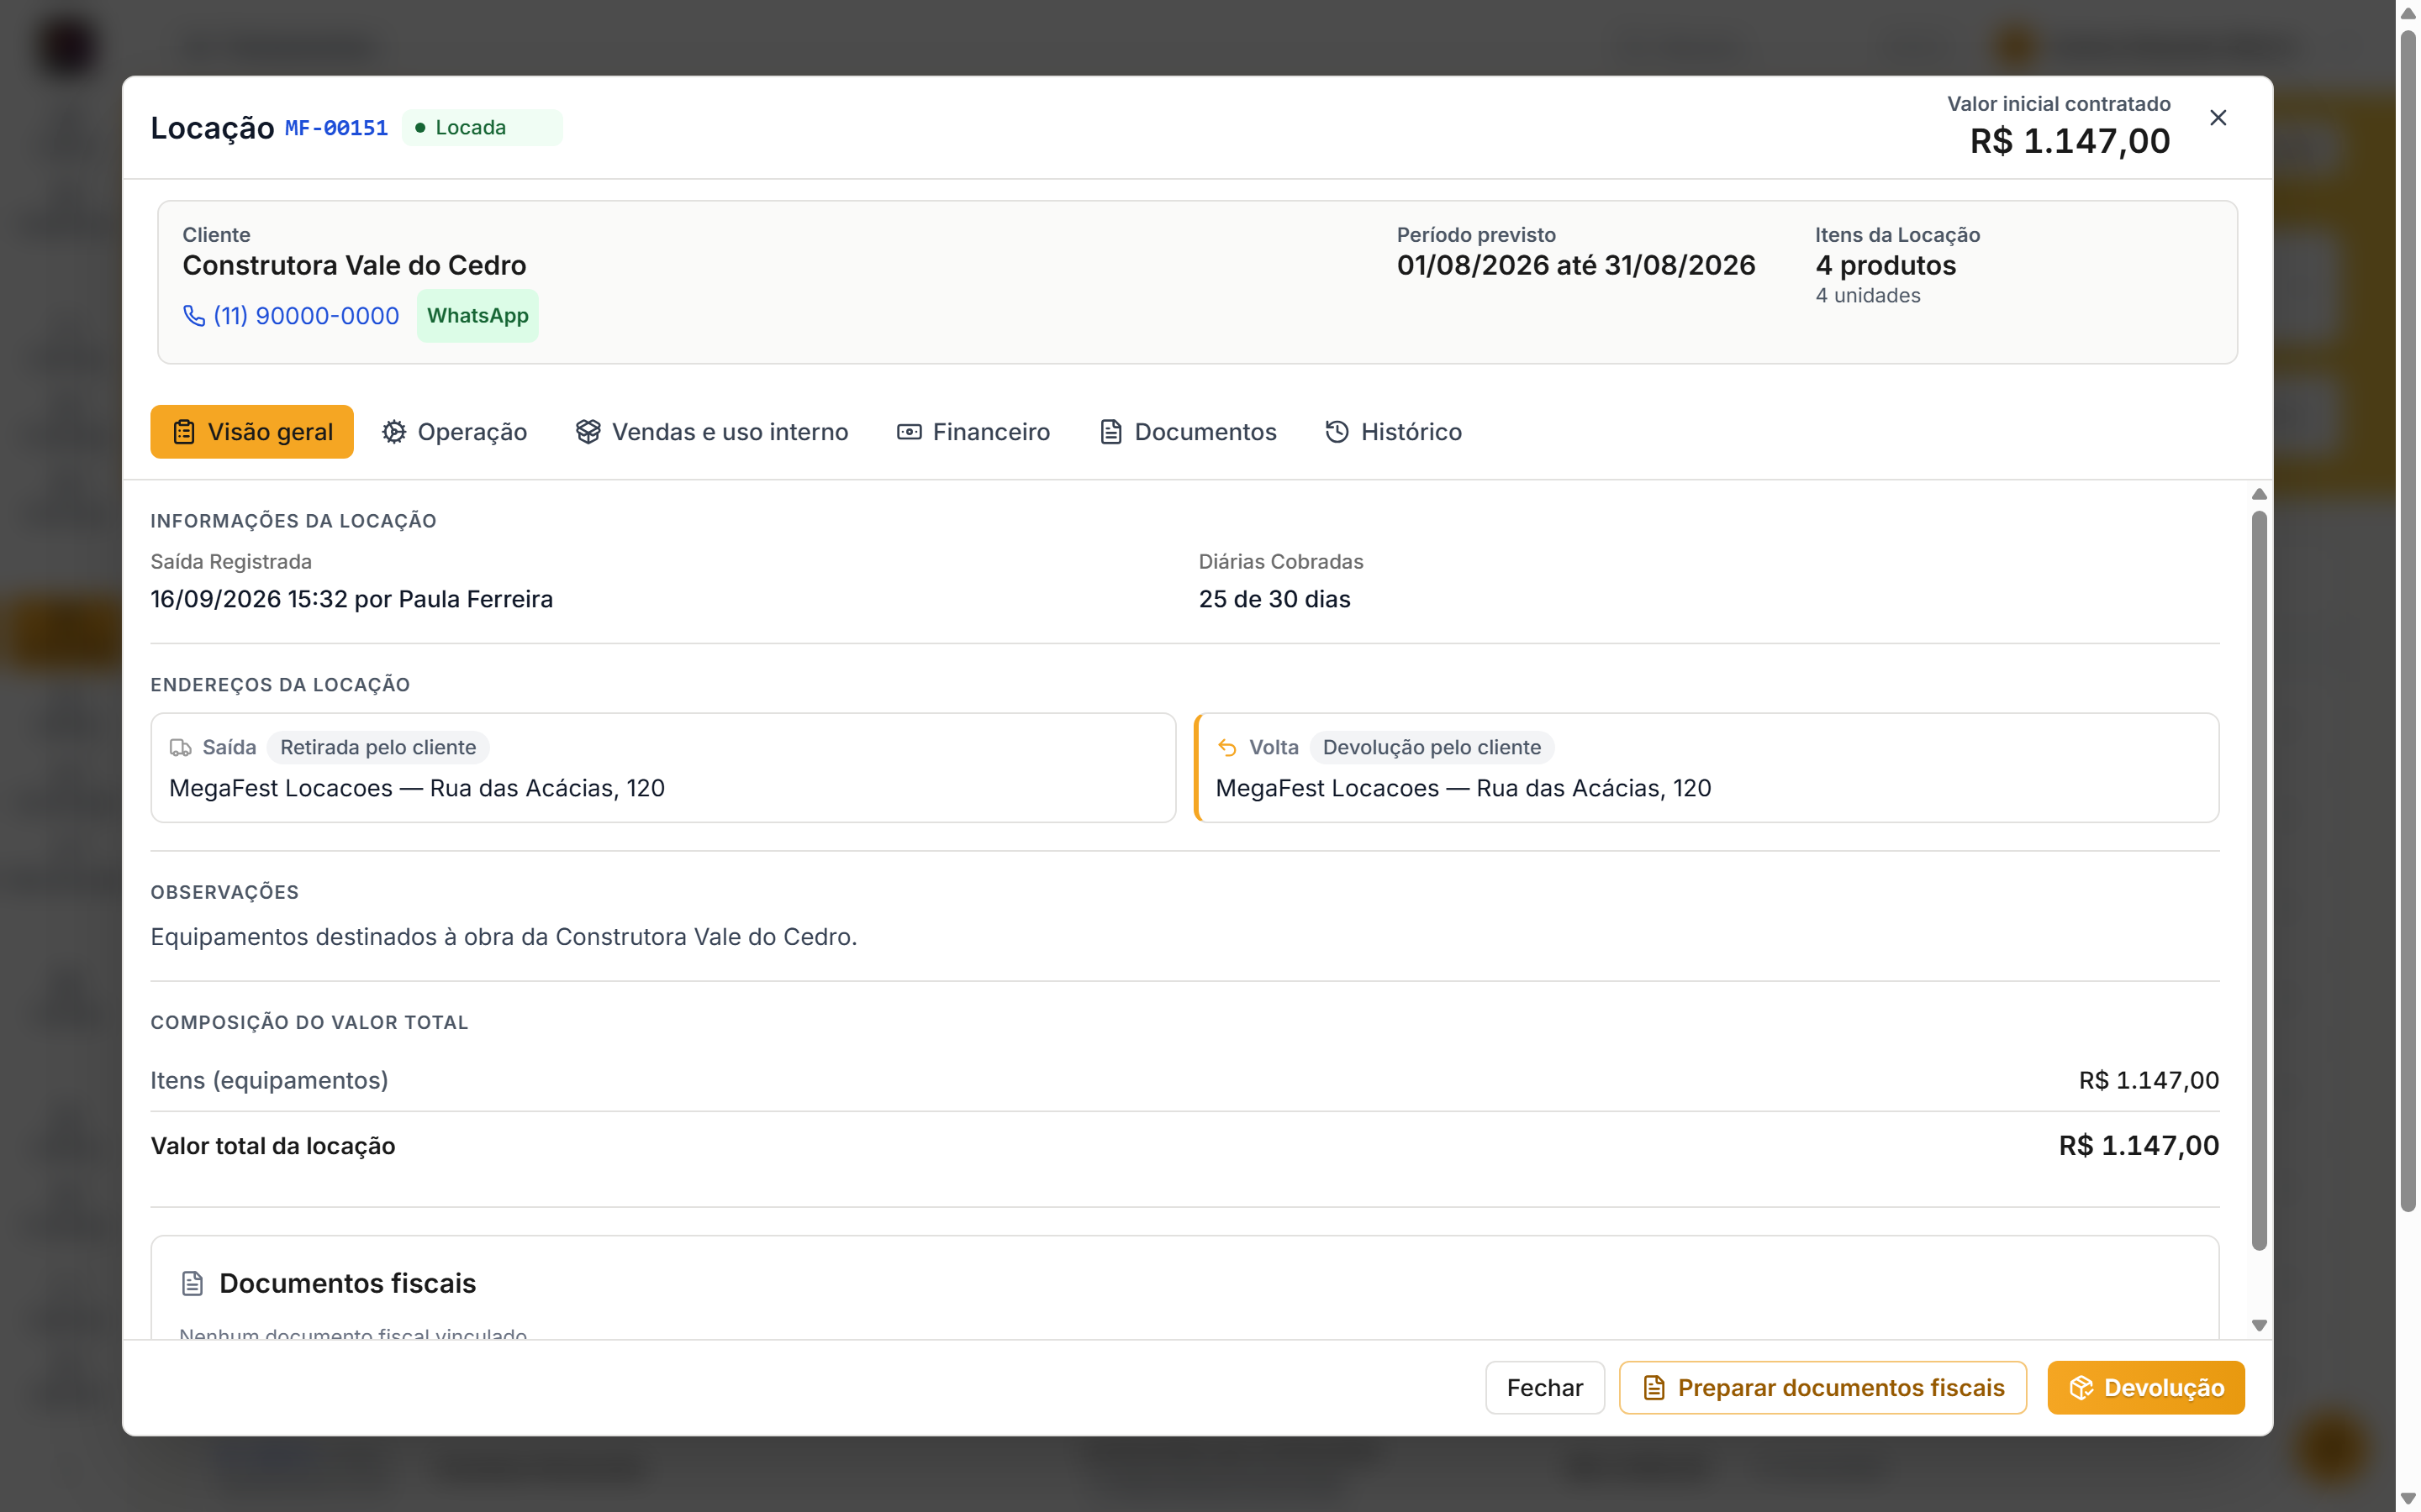Click the Fechar button

[x=1544, y=1388]
